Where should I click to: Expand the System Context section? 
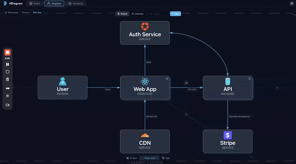[x=145, y=162]
